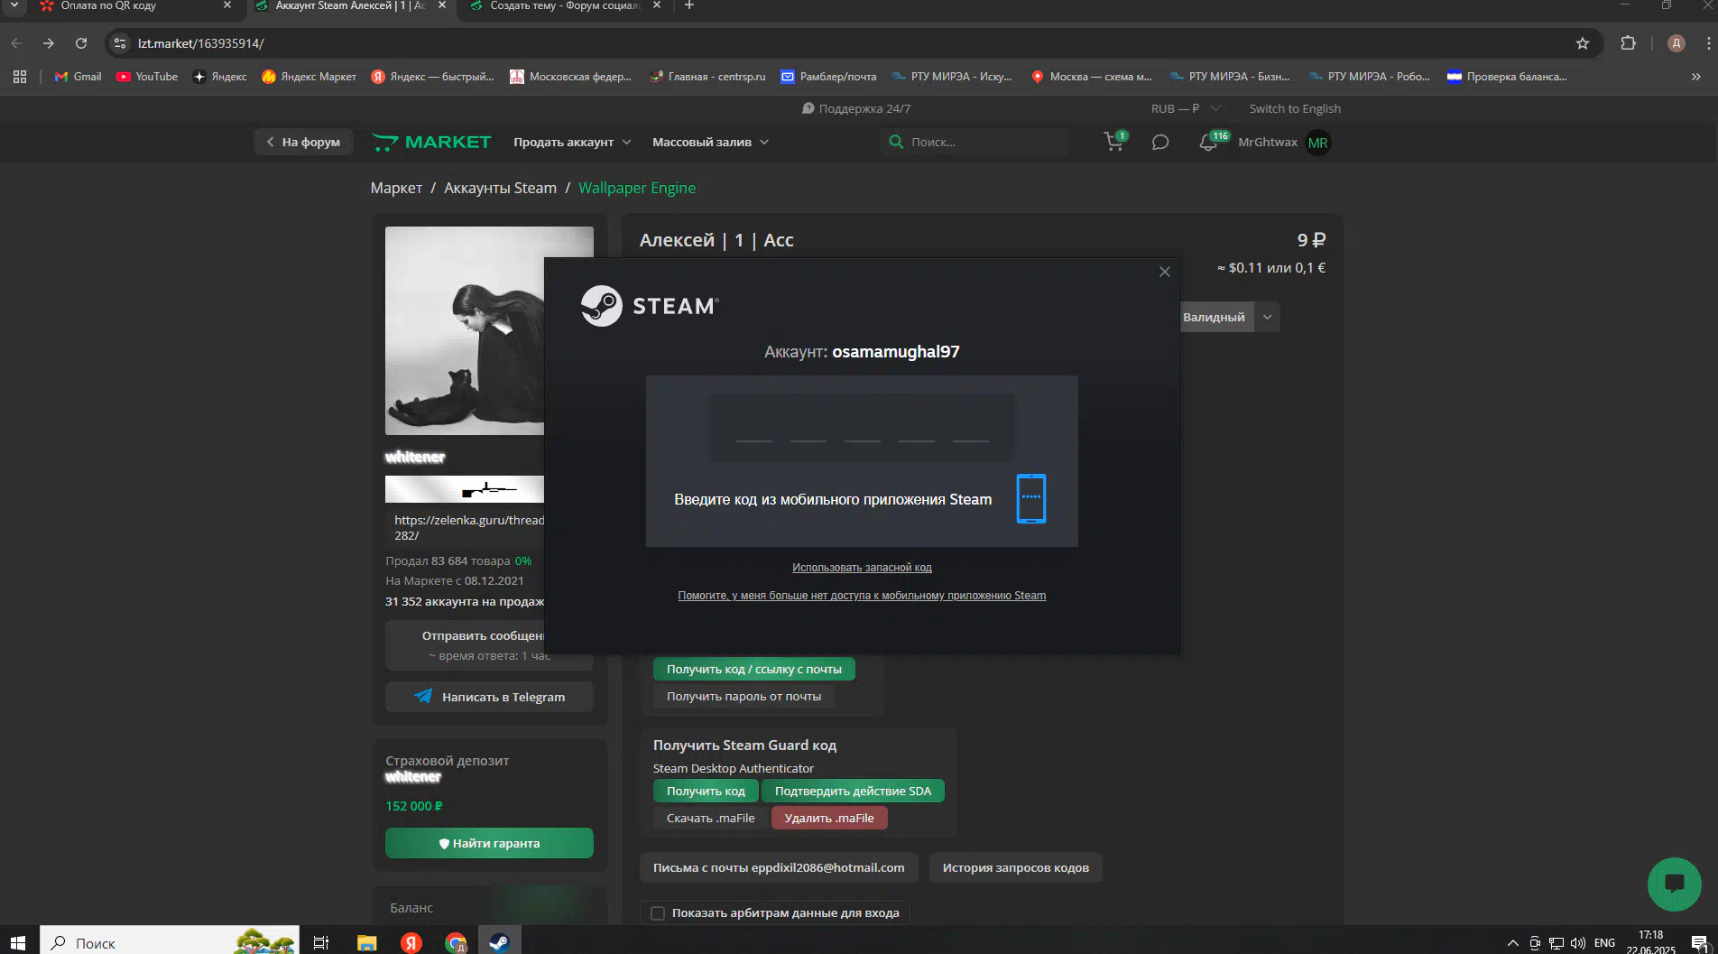
Task: Click Маркет breadcrumb
Action: [396, 188]
